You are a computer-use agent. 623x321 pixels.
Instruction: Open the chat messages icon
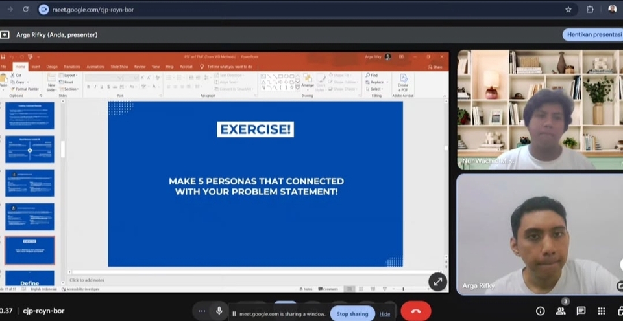click(581, 311)
